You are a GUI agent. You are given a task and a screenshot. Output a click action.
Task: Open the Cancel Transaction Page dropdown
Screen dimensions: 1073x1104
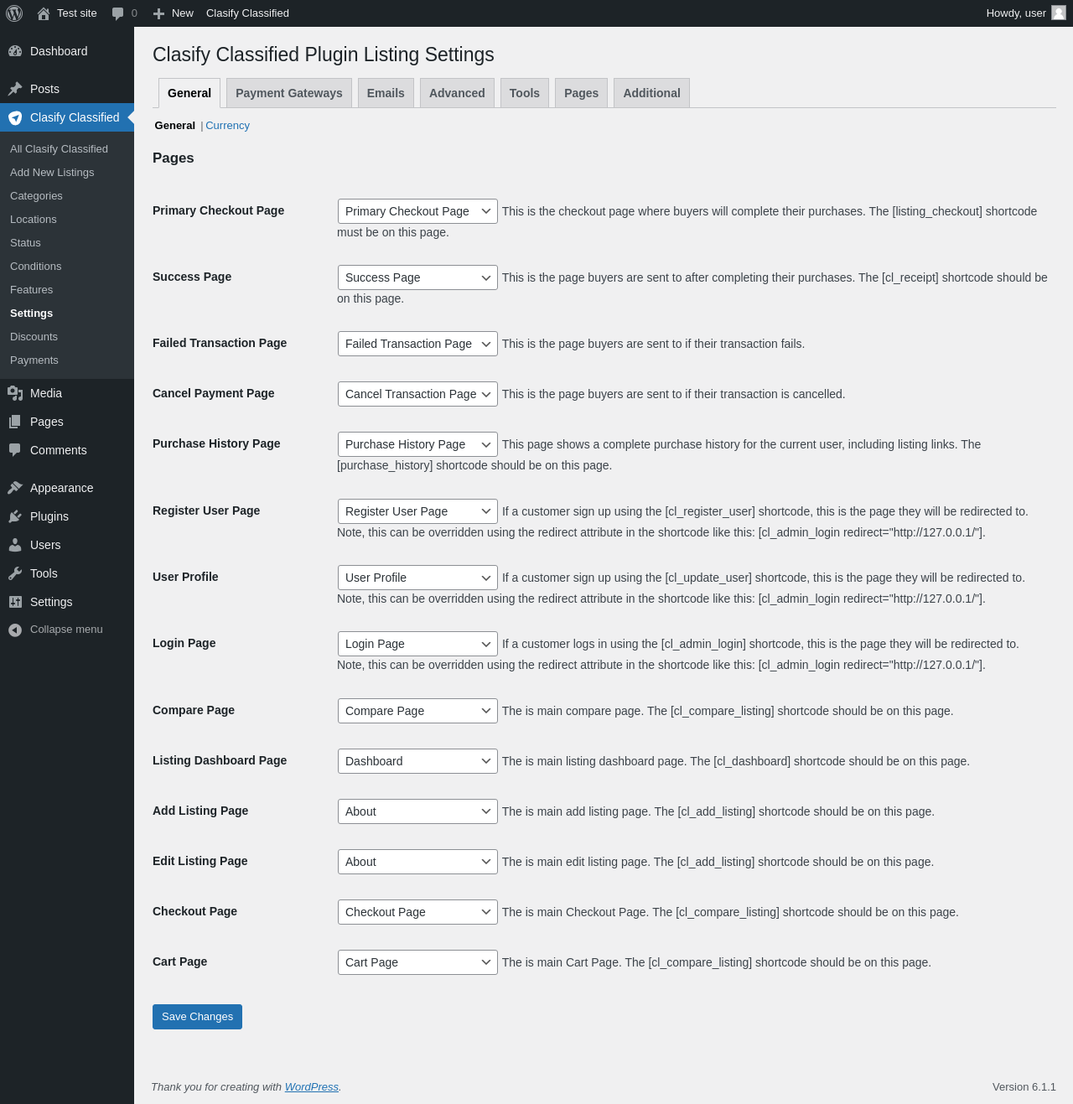point(417,394)
